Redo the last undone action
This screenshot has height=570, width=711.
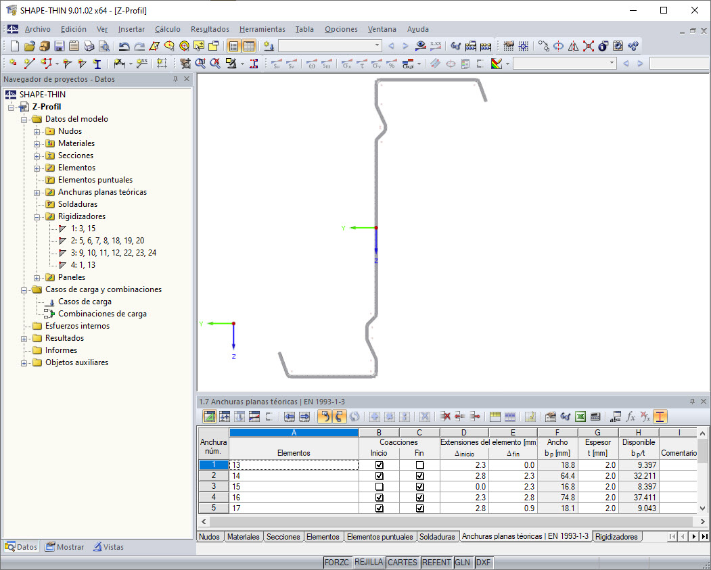click(x=139, y=46)
